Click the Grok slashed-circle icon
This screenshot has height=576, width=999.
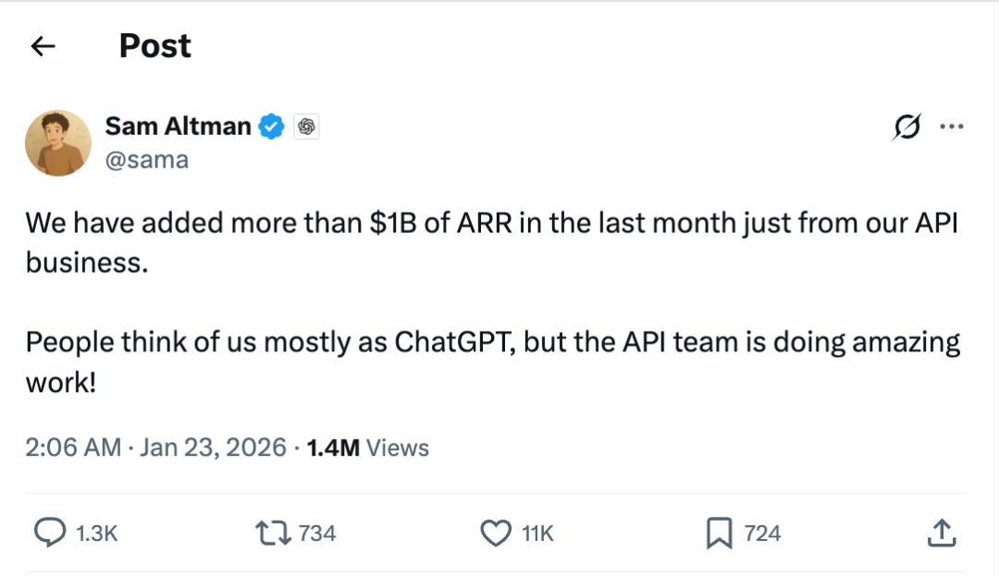pyautogui.click(x=907, y=128)
